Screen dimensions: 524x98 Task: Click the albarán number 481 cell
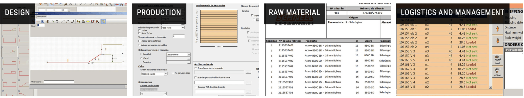337,13
